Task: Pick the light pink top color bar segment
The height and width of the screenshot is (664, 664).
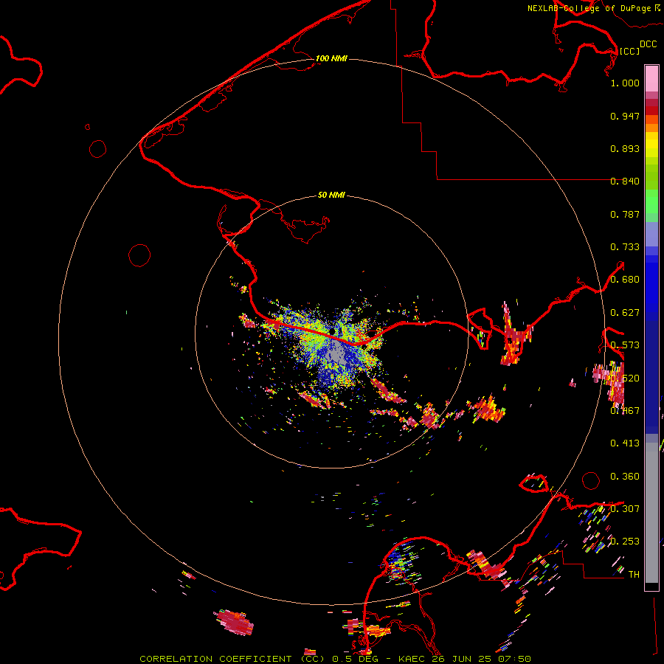Action: pyautogui.click(x=651, y=78)
